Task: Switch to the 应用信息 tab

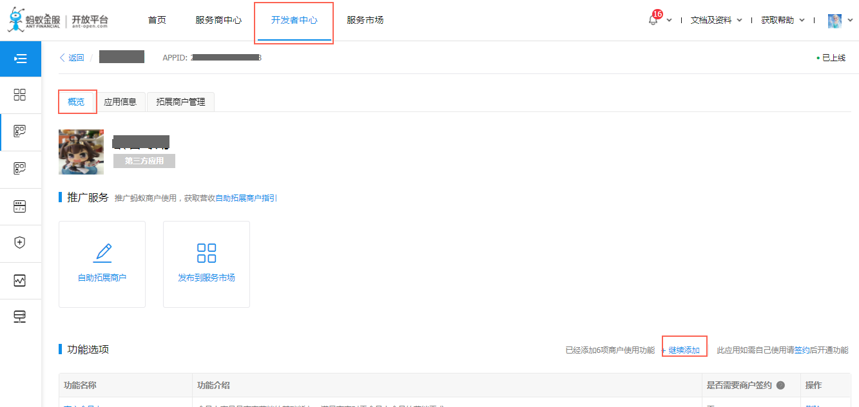Action: (121, 102)
